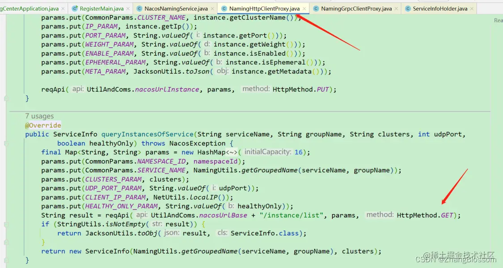
Task: Collapse the if StringUtils.isNotEmpty block fold marker
Action: click(x=6, y=224)
